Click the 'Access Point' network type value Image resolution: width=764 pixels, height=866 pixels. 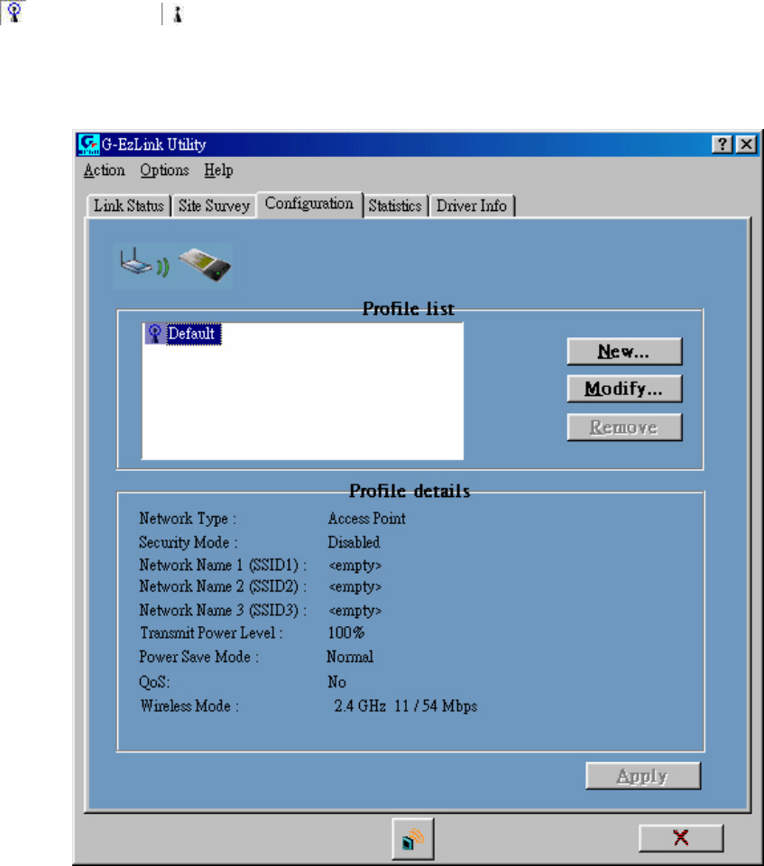point(367,519)
